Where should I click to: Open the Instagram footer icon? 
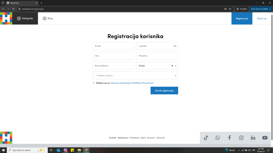[x=241, y=138]
